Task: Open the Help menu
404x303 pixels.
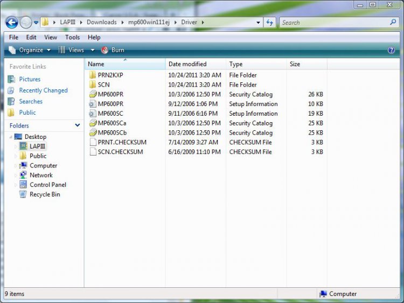Action: coord(94,37)
